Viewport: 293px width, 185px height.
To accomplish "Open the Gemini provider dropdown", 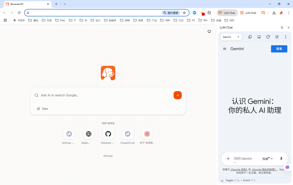I will 231,37.
